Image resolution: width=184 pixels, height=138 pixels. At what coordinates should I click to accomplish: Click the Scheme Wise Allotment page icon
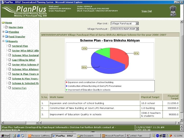point(10,69)
